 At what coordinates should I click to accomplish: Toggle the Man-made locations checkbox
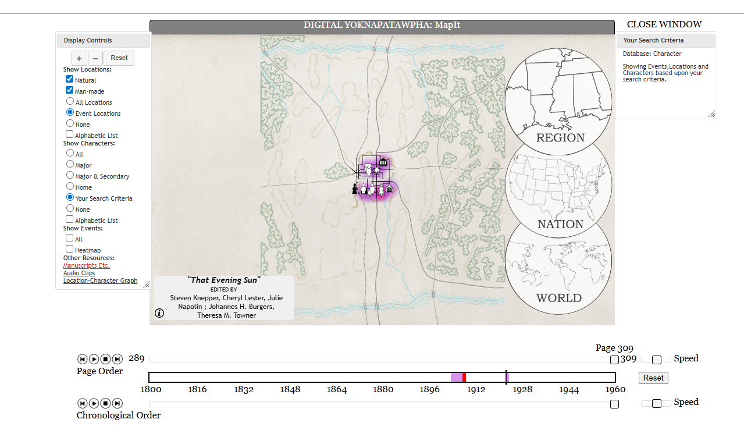click(x=70, y=90)
